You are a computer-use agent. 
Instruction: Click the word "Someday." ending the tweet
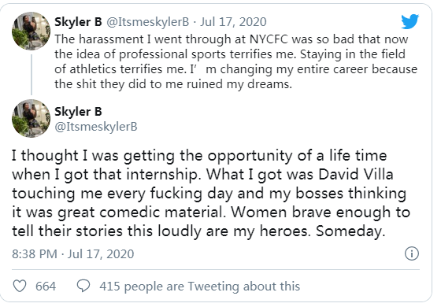(x=350, y=231)
